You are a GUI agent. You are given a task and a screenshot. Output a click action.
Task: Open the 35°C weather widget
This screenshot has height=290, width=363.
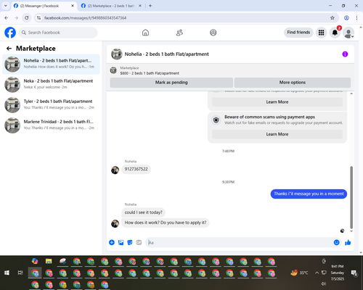[x=299, y=273]
